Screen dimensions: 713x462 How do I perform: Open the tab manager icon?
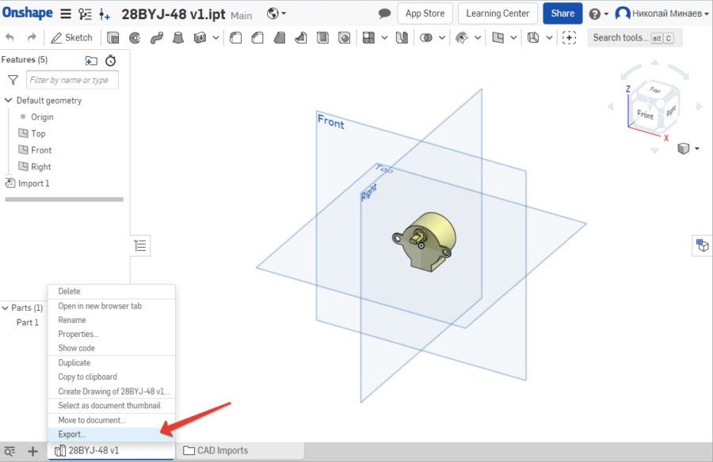click(x=10, y=451)
